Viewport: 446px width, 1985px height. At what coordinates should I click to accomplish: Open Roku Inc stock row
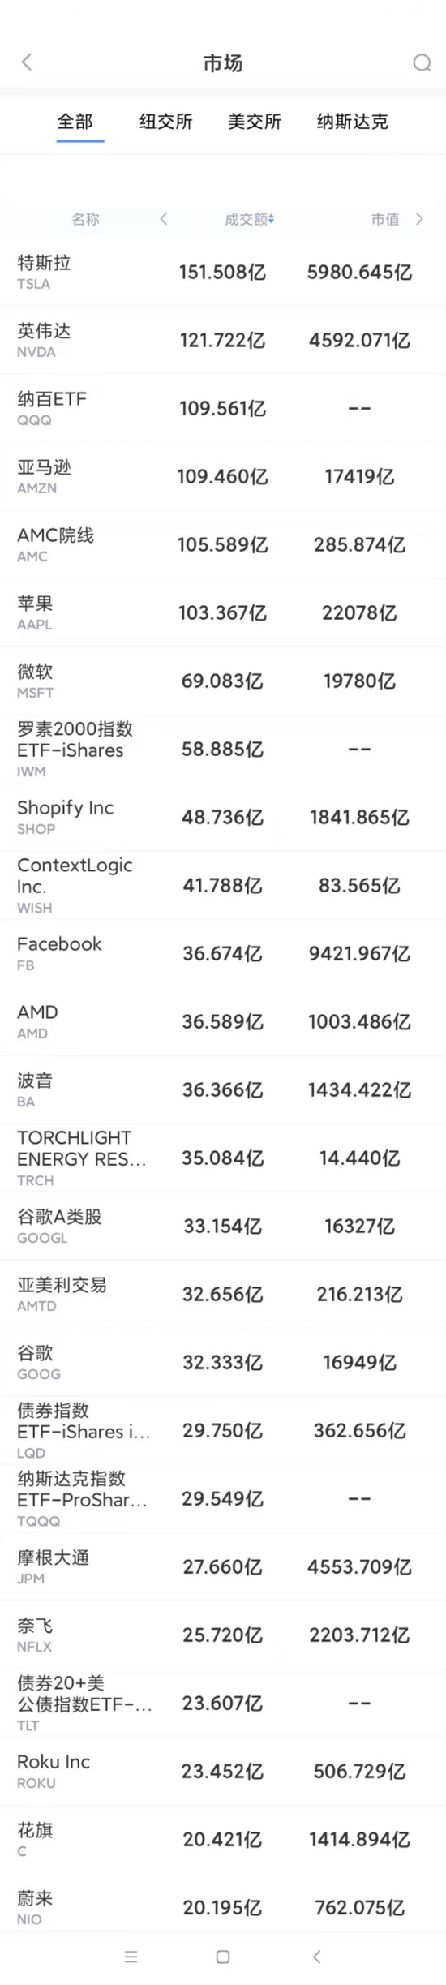tap(223, 1771)
